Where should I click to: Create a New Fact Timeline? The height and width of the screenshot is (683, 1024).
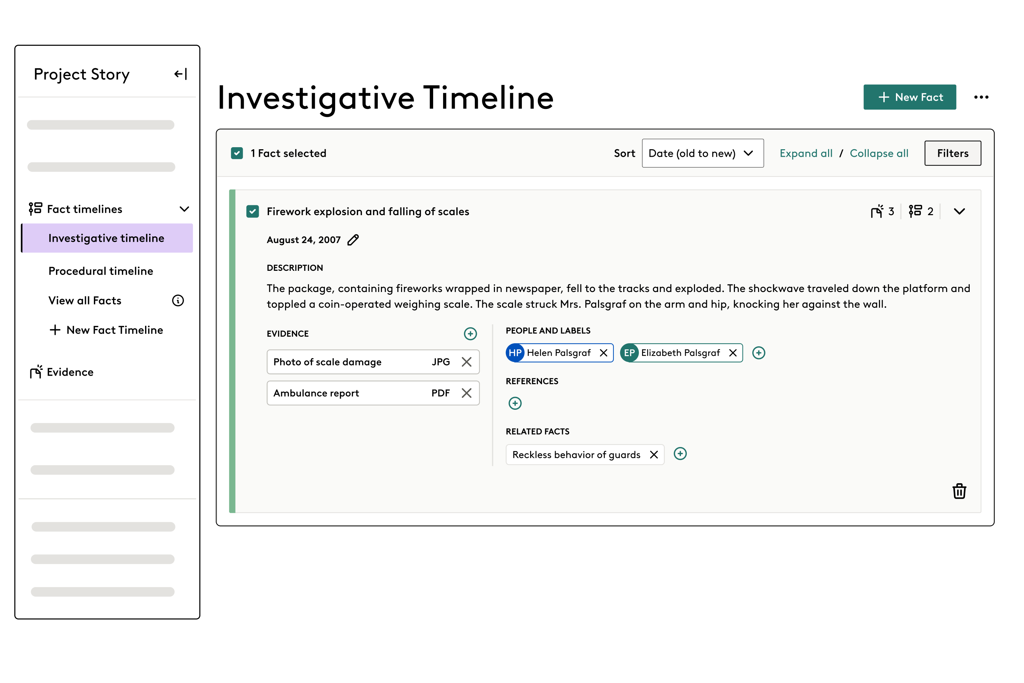tap(106, 330)
